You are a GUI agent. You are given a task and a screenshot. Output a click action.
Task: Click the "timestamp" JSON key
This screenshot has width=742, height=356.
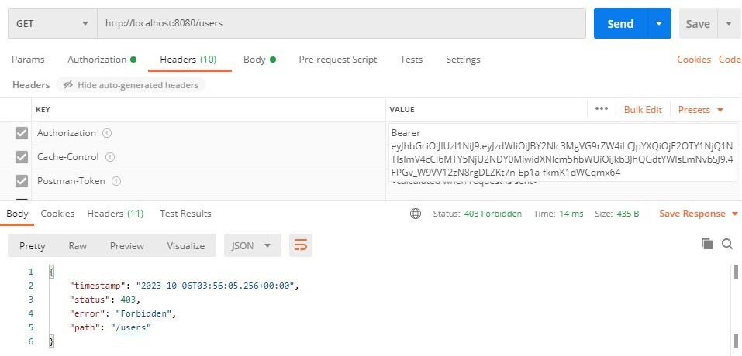(x=99, y=286)
